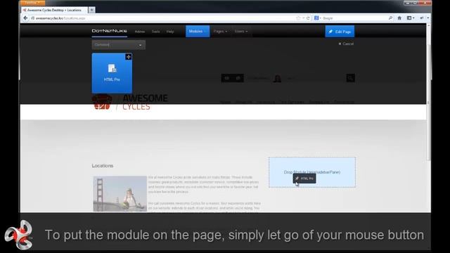Click the Google search engine icon
The width and height of the screenshot is (450, 253).
pyautogui.click(x=316, y=18)
